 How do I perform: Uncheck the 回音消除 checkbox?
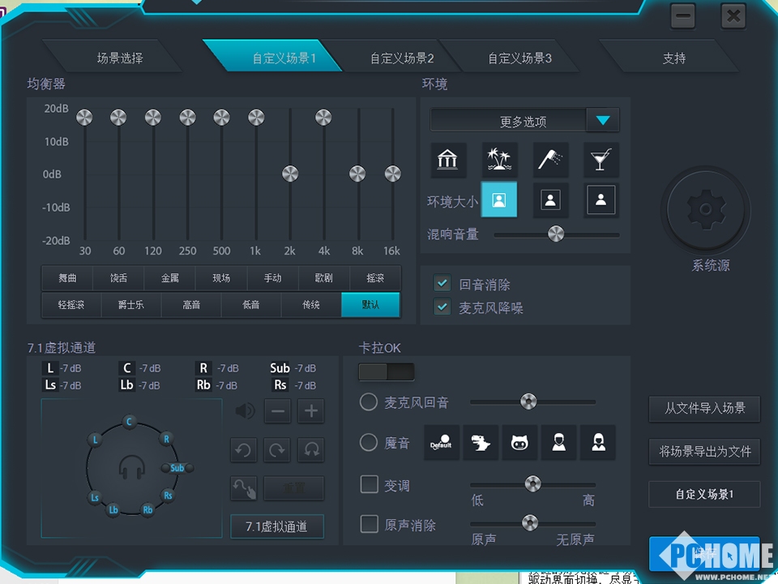(442, 284)
